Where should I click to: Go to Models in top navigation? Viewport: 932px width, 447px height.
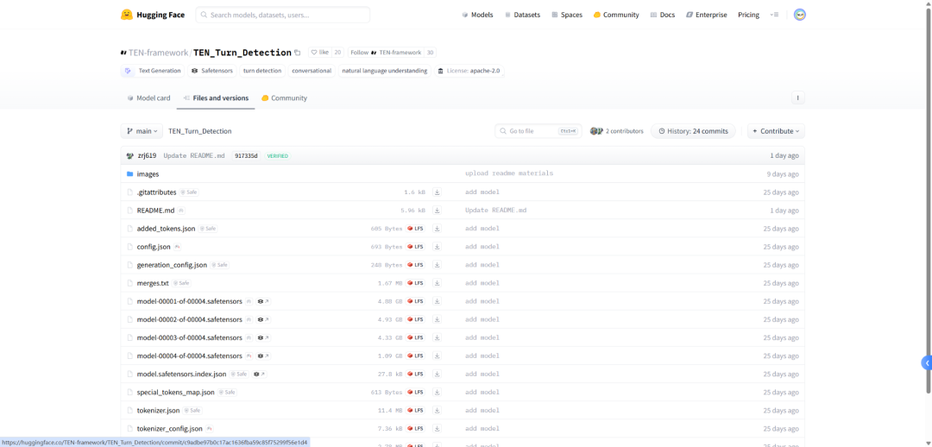point(477,15)
